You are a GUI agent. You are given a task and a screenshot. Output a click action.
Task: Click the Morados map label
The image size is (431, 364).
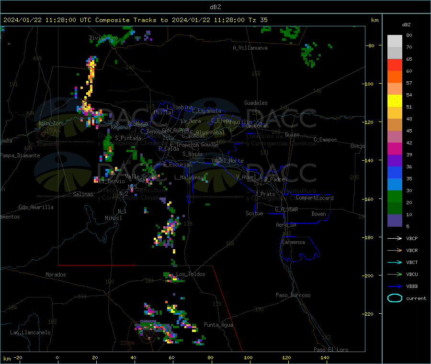[x=56, y=275]
